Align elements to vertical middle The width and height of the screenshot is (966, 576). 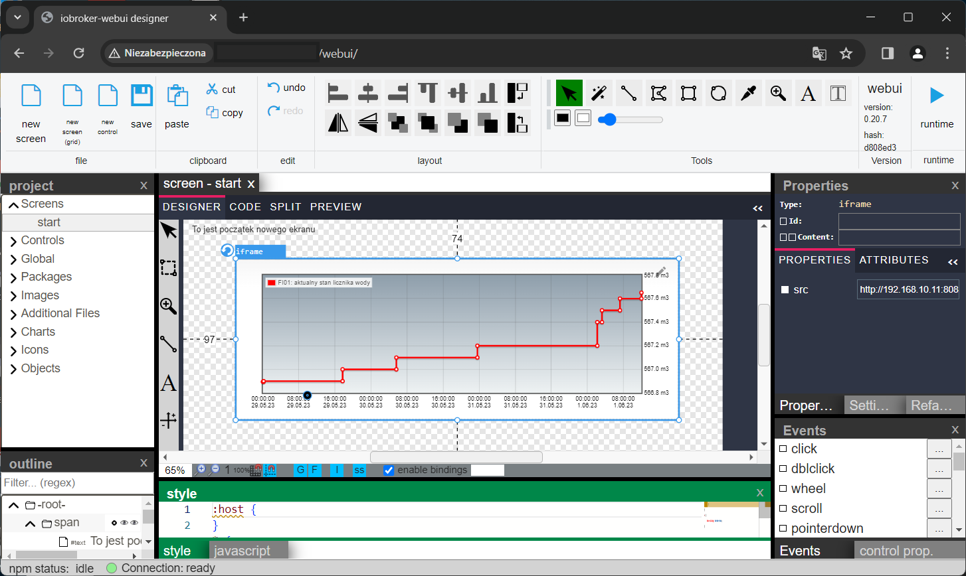[458, 93]
